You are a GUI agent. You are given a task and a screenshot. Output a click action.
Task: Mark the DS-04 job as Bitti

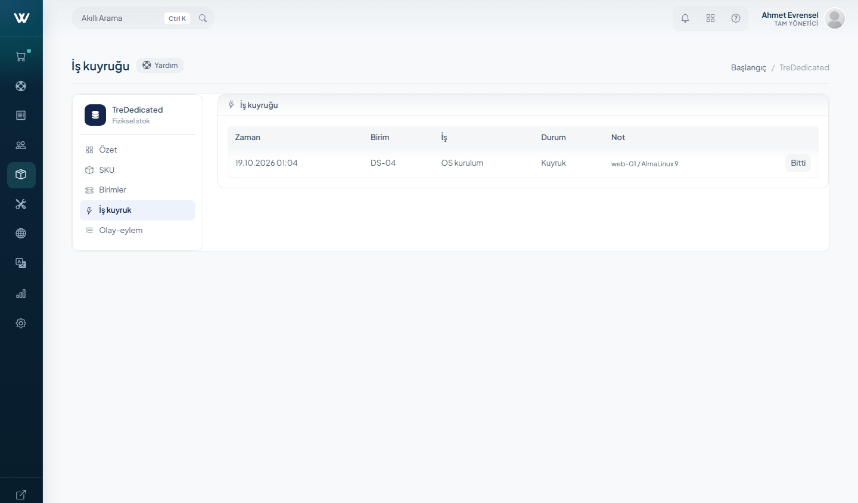coord(798,163)
